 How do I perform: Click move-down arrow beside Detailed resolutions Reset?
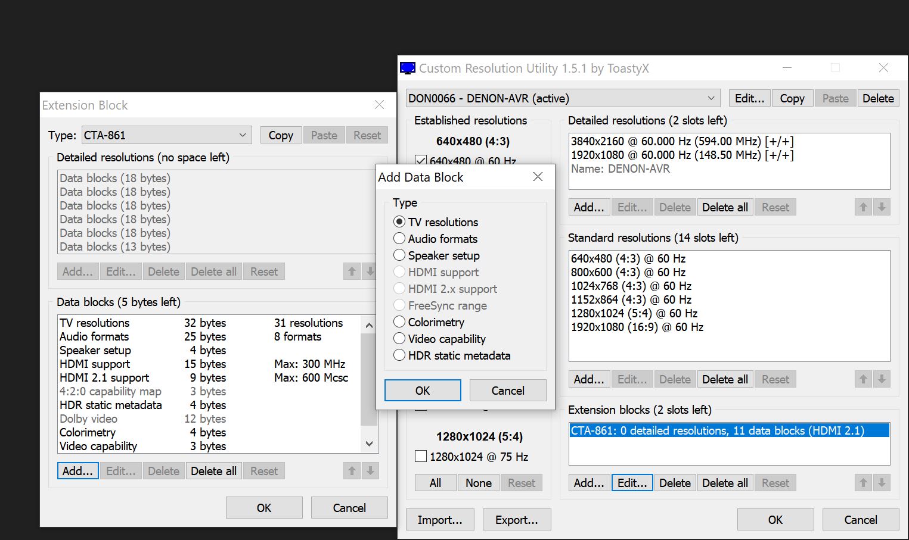pyautogui.click(x=882, y=207)
